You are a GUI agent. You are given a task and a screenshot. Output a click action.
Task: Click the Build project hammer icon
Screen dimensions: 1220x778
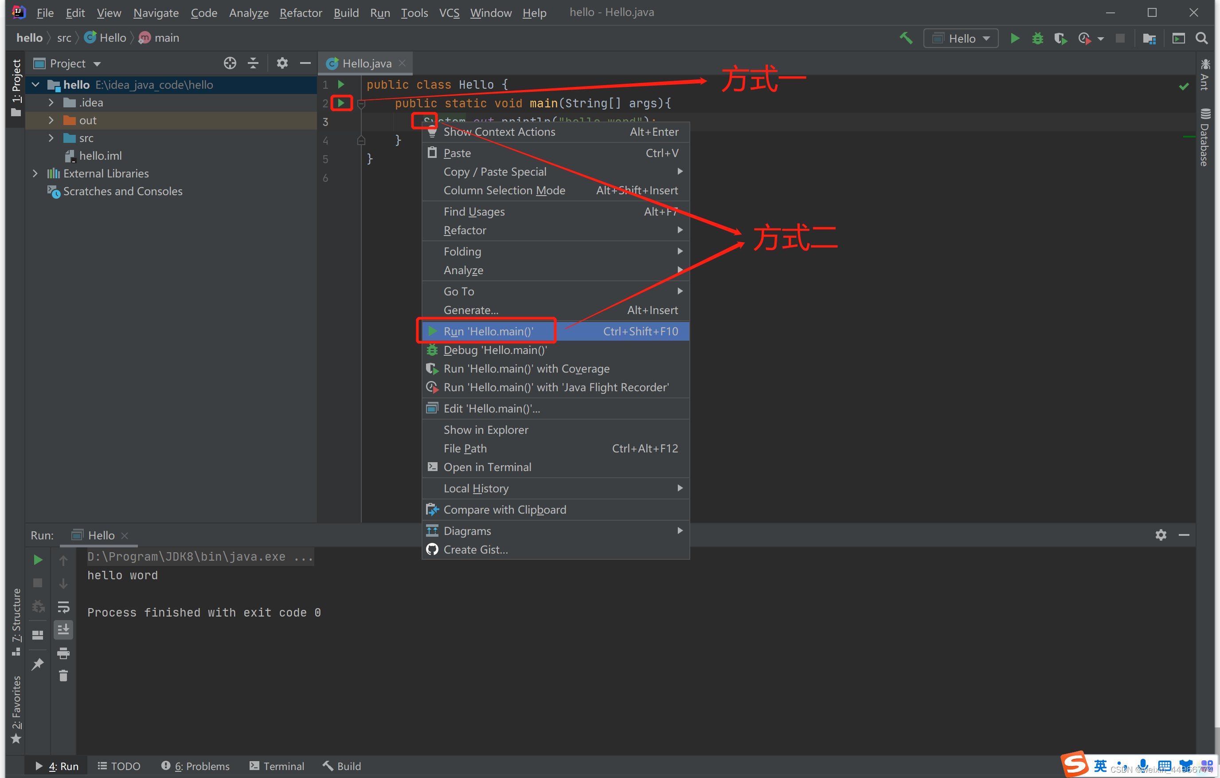pos(906,39)
